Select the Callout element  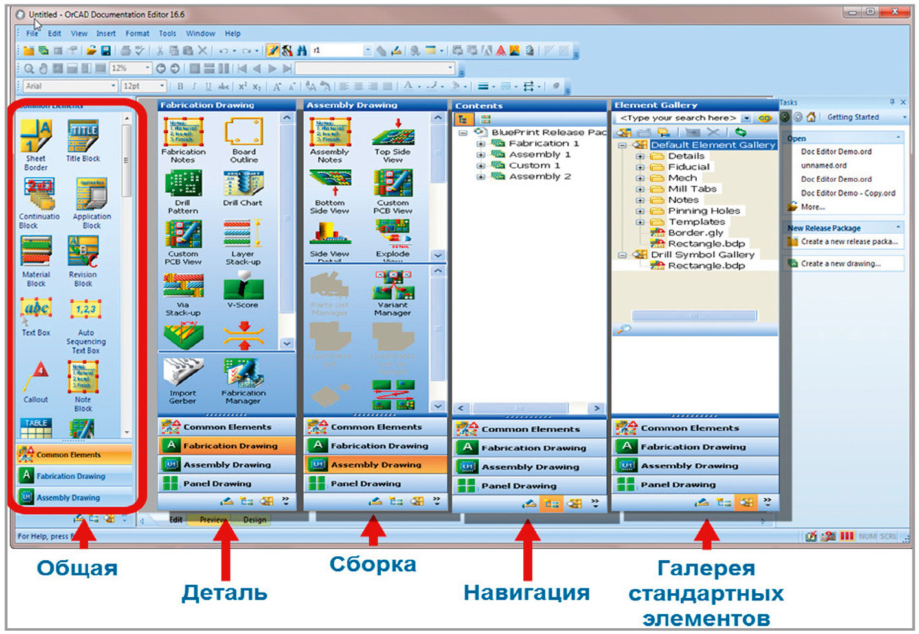click(x=36, y=382)
